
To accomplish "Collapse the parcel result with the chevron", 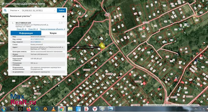I will click(x=64, y=23).
